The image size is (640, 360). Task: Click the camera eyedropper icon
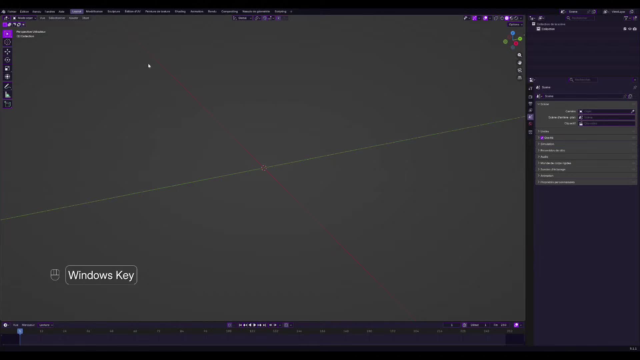633,111
